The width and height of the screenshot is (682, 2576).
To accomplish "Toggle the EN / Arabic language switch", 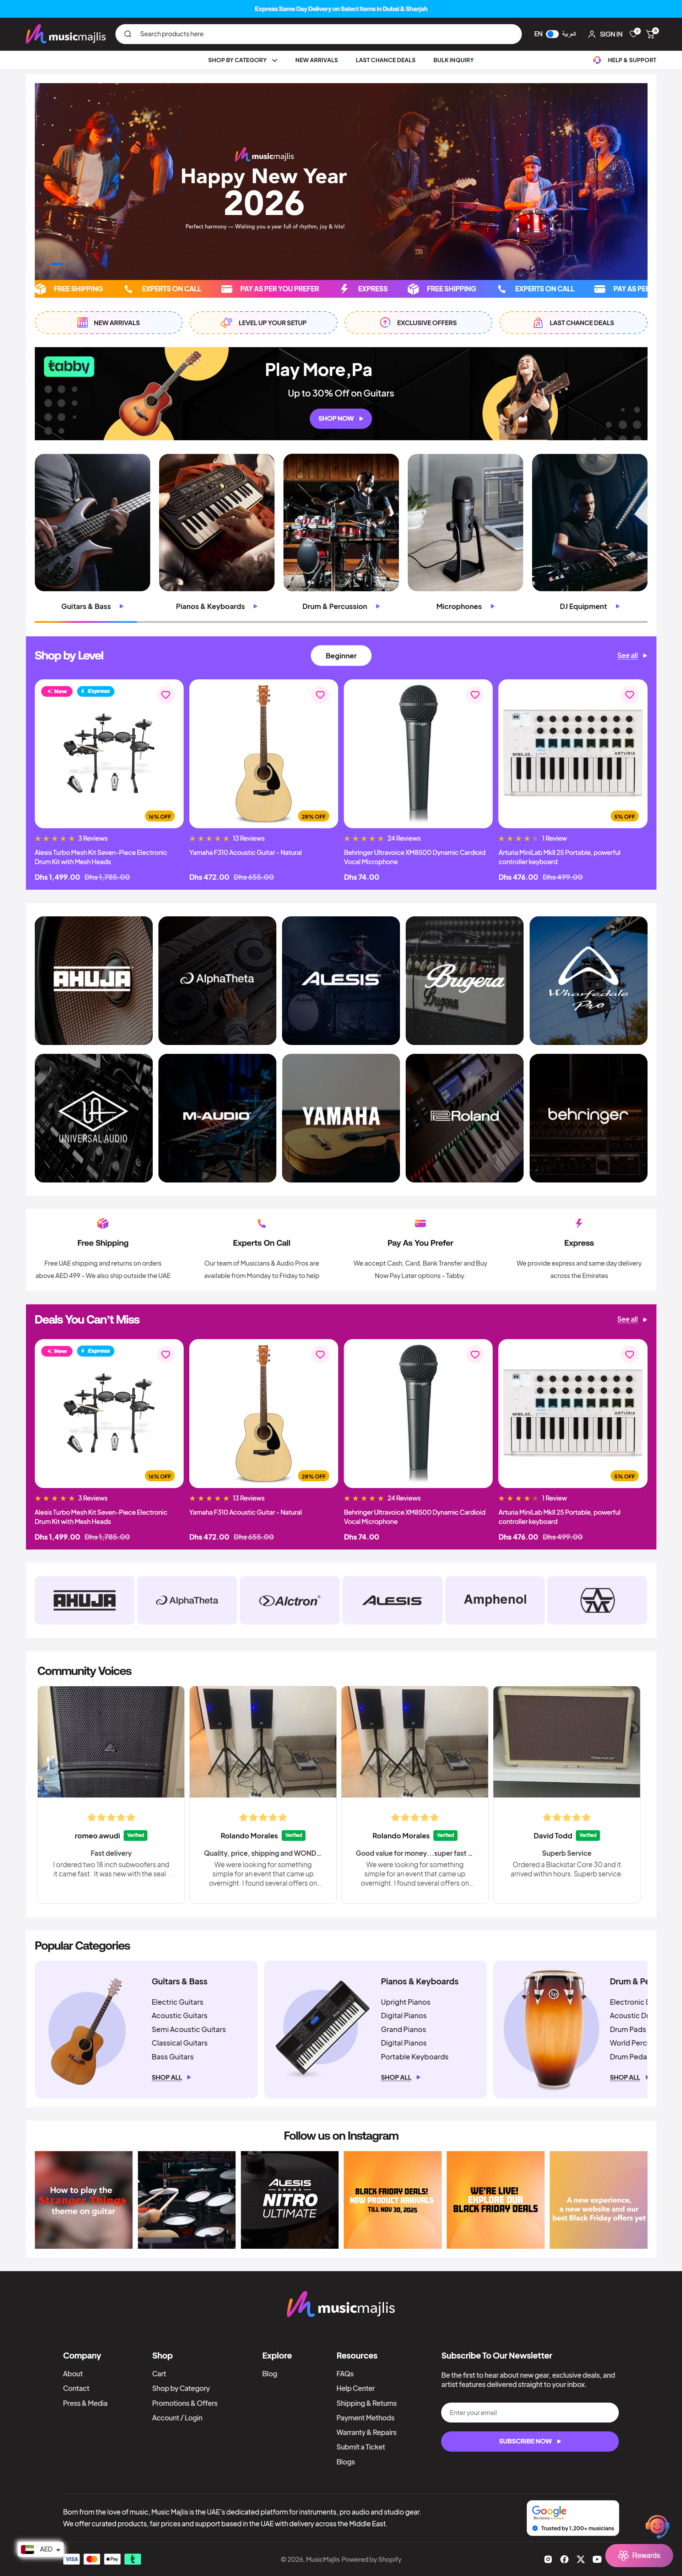I will point(552,34).
